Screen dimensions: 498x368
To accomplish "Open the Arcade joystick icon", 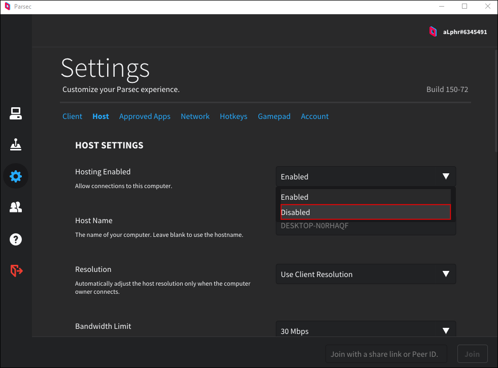I will point(16,145).
